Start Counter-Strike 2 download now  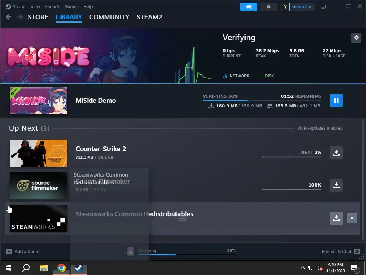(336, 153)
